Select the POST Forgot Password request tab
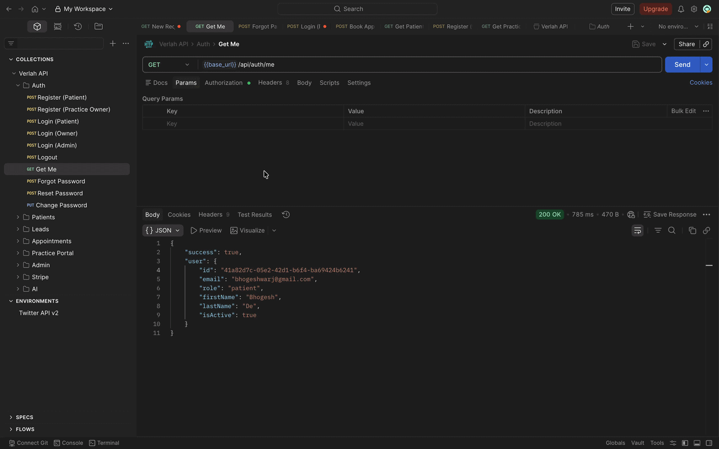This screenshot has width=719, height=449. pyautogui.click(x=258, y=26)
